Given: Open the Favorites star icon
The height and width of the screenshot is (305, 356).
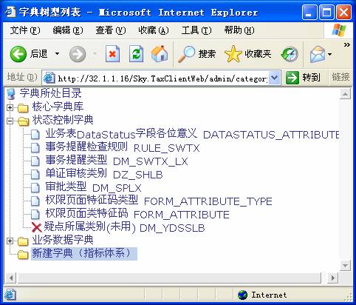Looking at the screenshot, I should 233,54.
